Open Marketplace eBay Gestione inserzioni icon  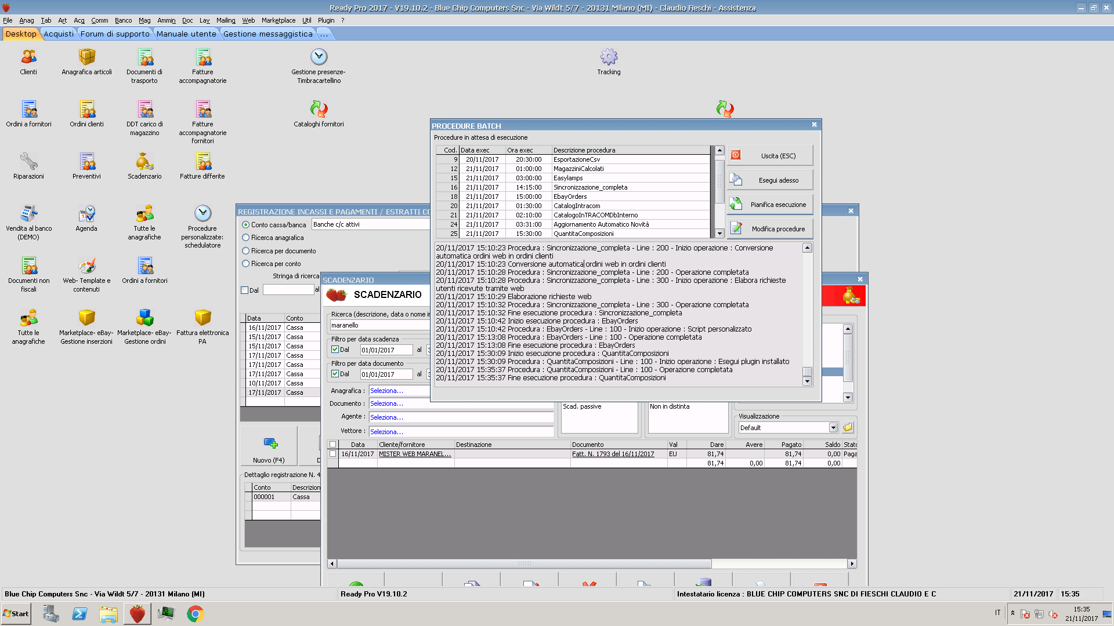point(86,318)
